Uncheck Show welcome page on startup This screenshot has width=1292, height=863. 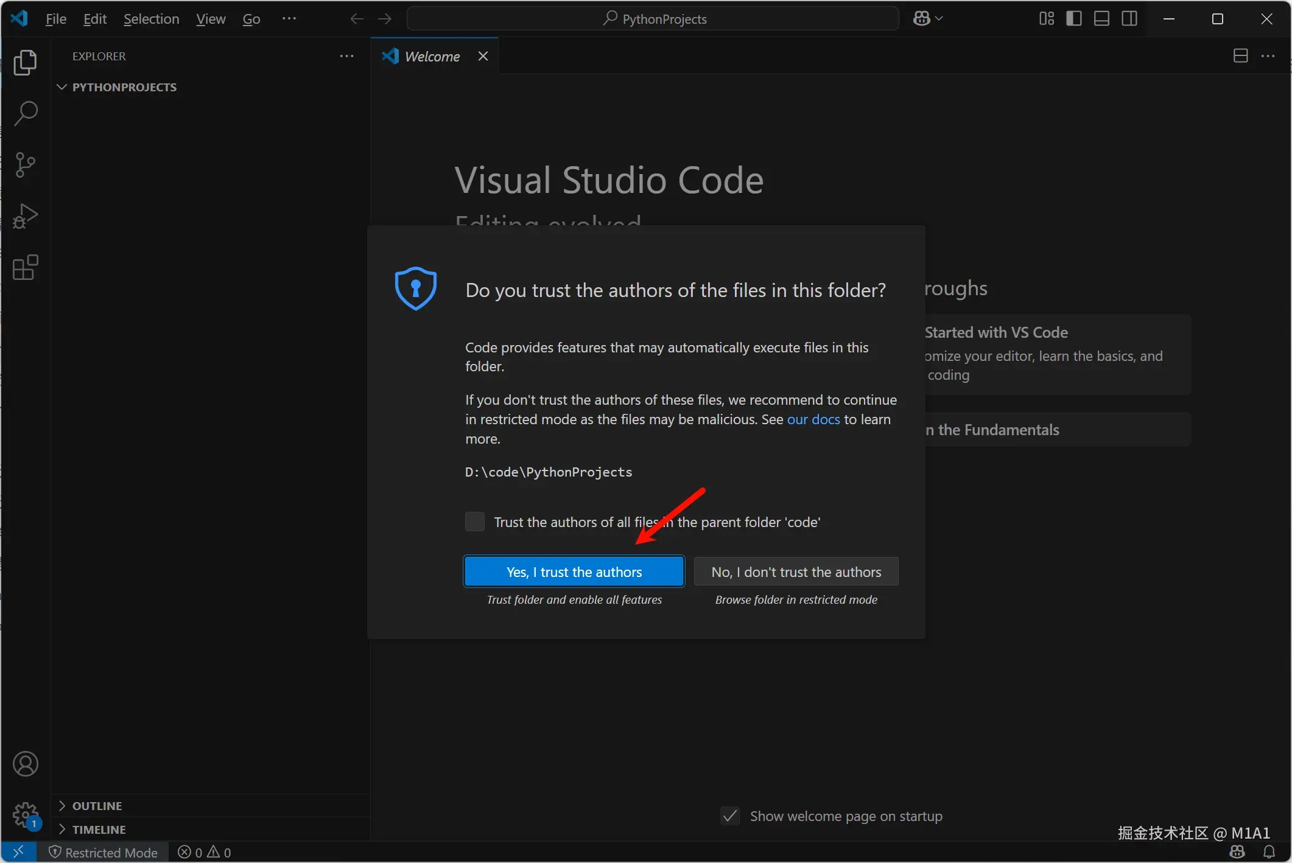click(x=730, y=816)
